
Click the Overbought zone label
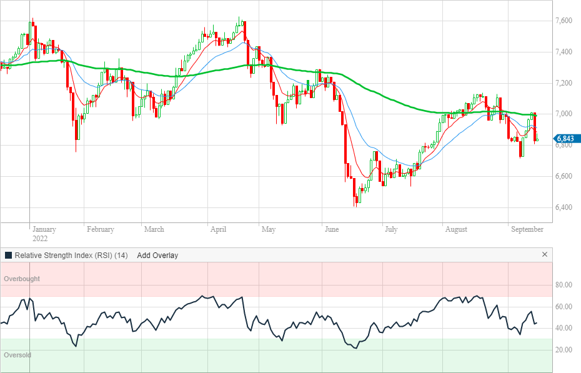click(x=22, y=279)
